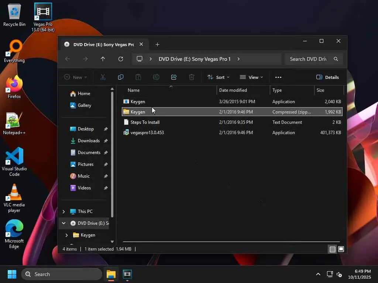Open Home in navigation pane
This screenshot has height=283, width=378.
point(84,93)
